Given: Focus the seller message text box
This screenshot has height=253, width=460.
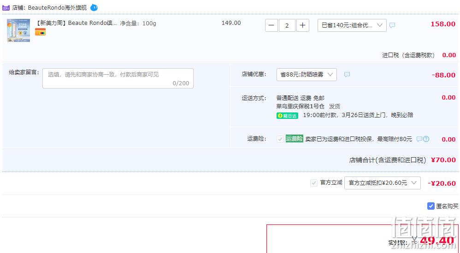Looking at the screenshot, I should point(118,78).
